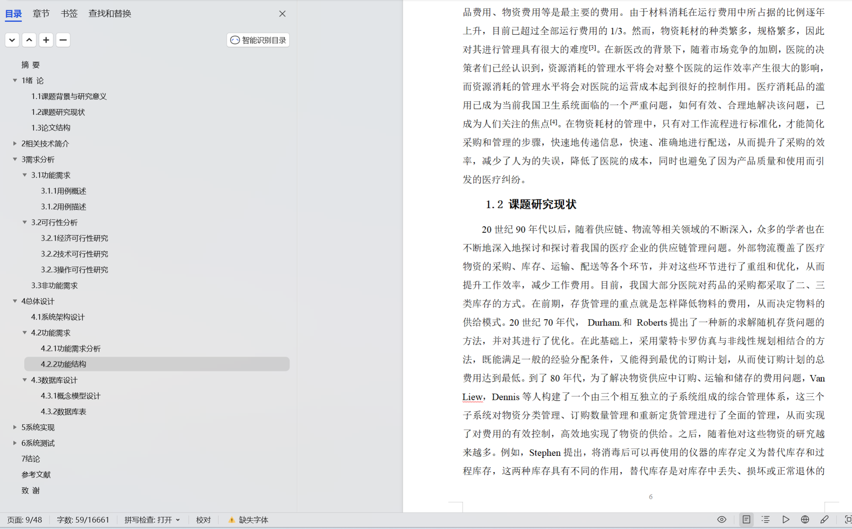Click the writing mode pen icon
Viewport: 852px width, 529px height.
pos(824,520)
